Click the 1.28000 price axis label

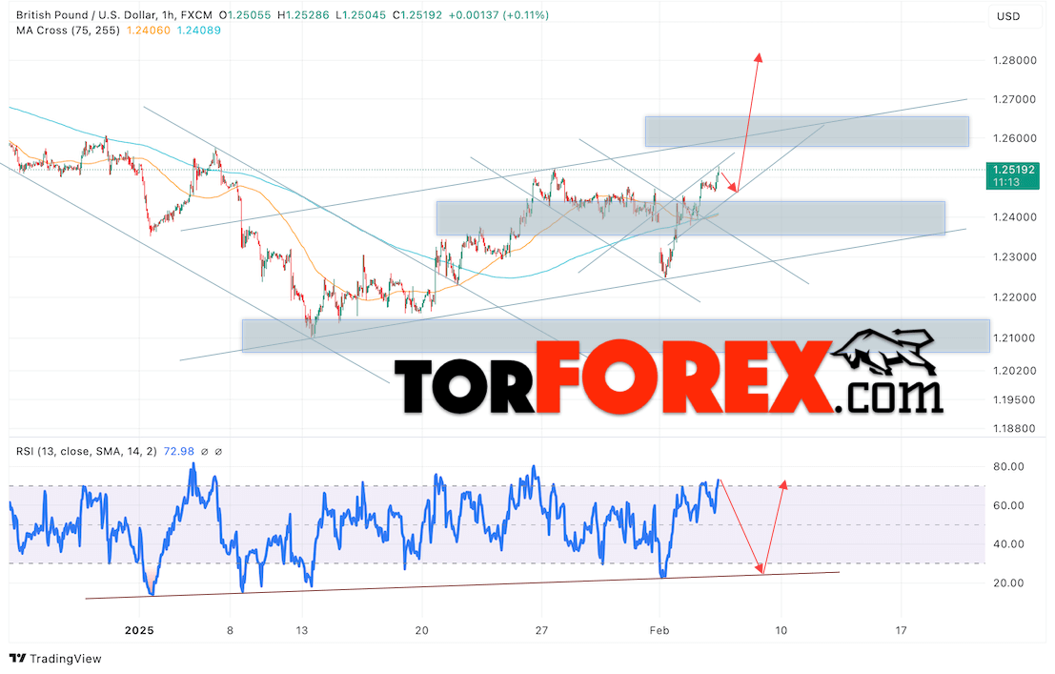pyautogui.click(x=1015, y=61)
